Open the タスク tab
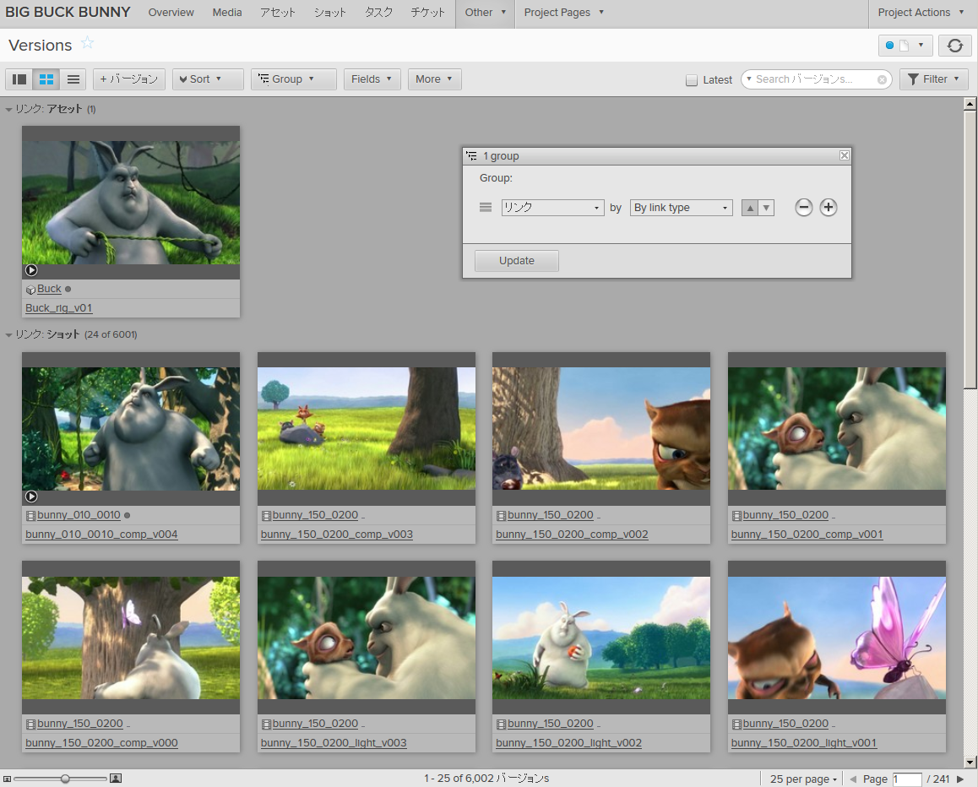 [378, 13]
